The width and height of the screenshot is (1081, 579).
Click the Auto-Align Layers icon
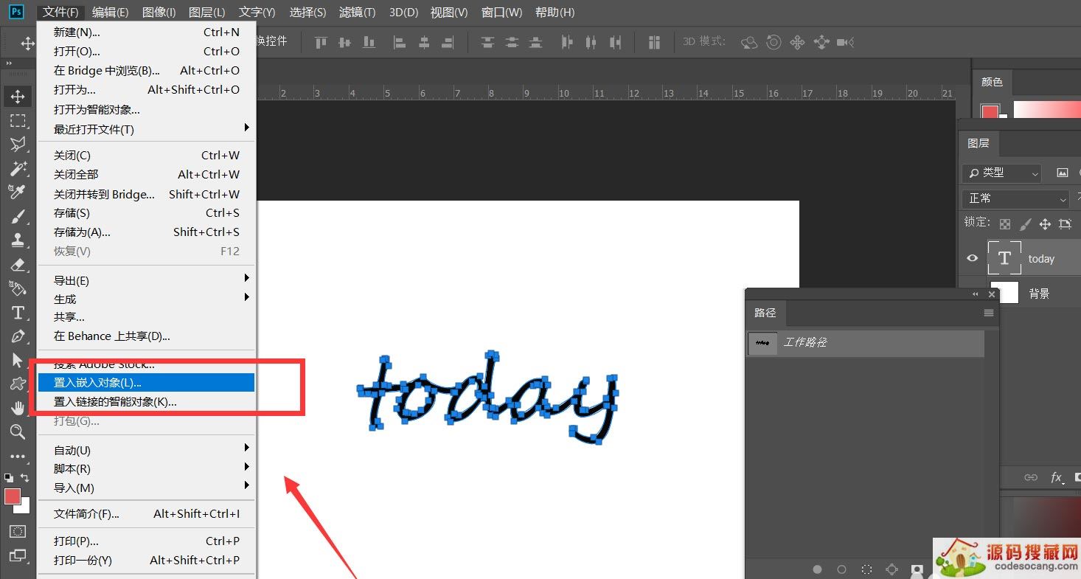tap(654, 43)
